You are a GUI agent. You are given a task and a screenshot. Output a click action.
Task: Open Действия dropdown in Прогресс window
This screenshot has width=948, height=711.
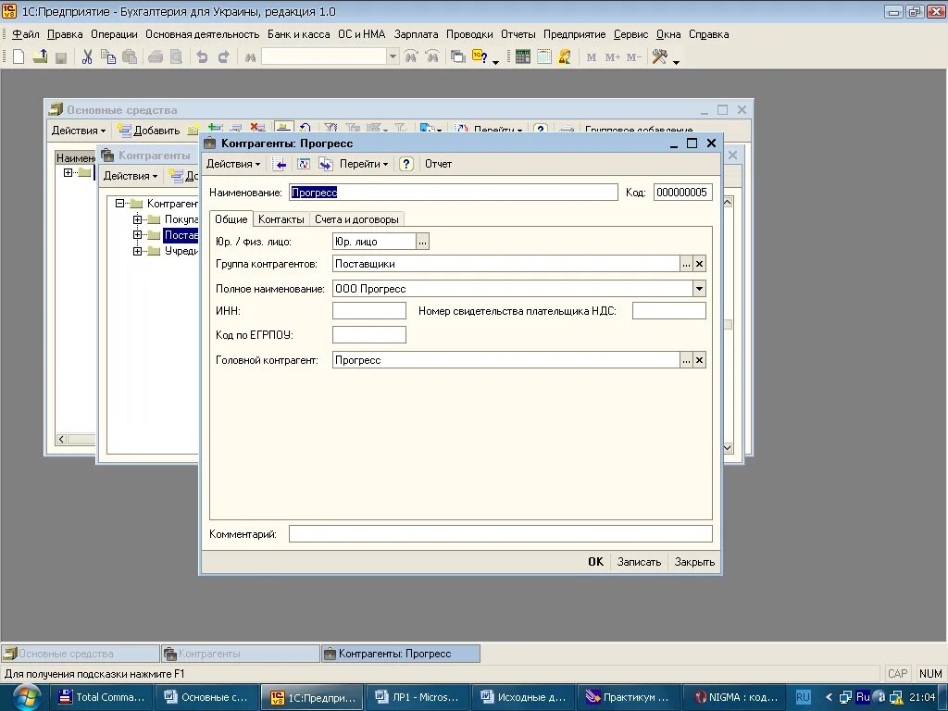pos(233,164)
